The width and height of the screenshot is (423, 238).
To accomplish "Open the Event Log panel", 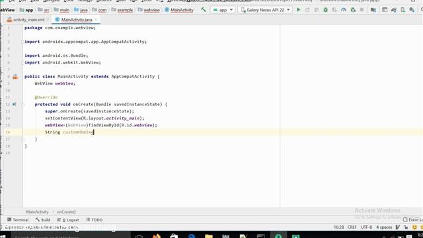I will [412, 219].
